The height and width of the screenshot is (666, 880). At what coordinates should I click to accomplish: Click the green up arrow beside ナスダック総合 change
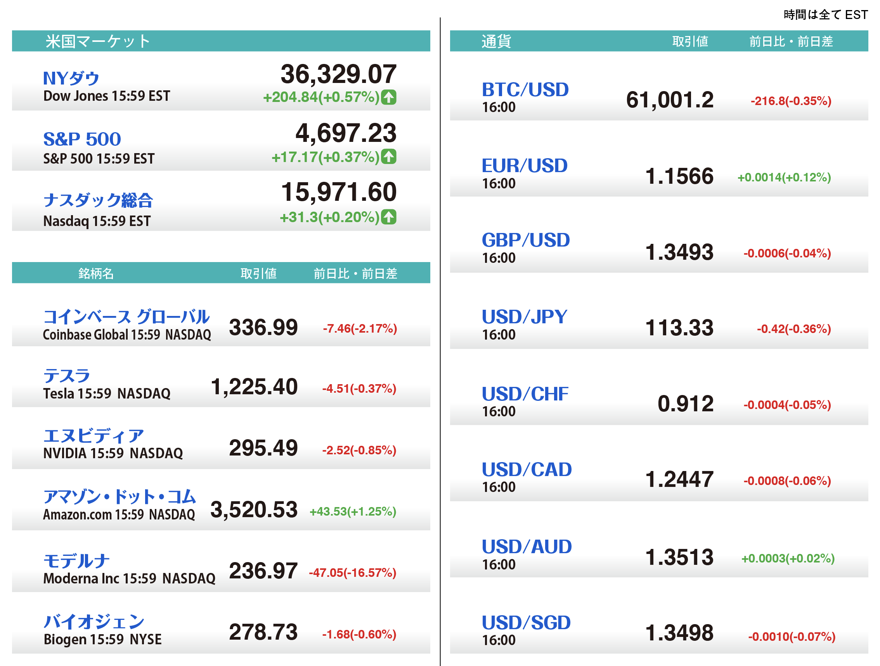[x=388, y=217]
